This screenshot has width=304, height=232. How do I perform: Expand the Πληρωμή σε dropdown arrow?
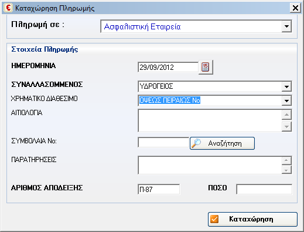[286, 26]
